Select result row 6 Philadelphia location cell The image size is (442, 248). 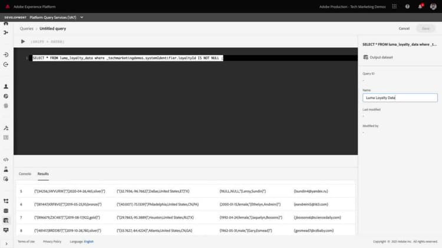coord(157,204)
